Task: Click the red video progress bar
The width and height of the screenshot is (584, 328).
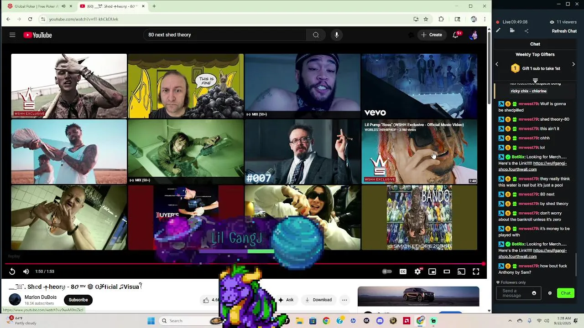Action: tap(244, 263)
